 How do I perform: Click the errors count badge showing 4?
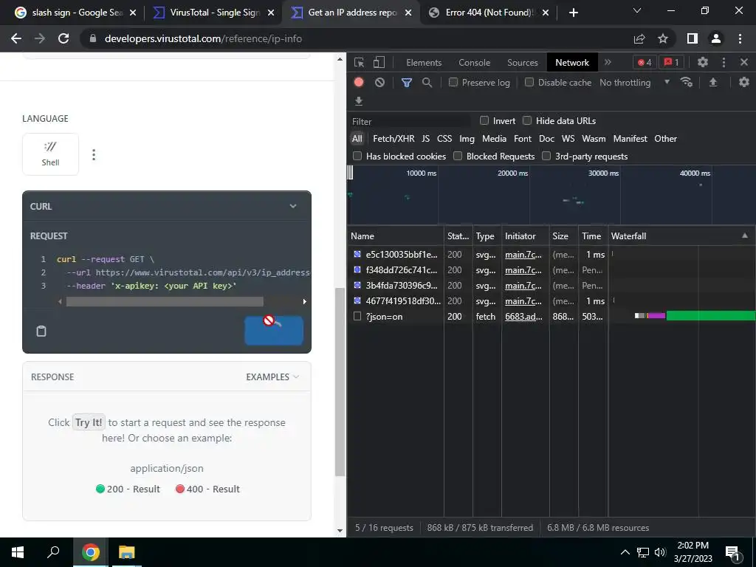click(x=645, y=62)
